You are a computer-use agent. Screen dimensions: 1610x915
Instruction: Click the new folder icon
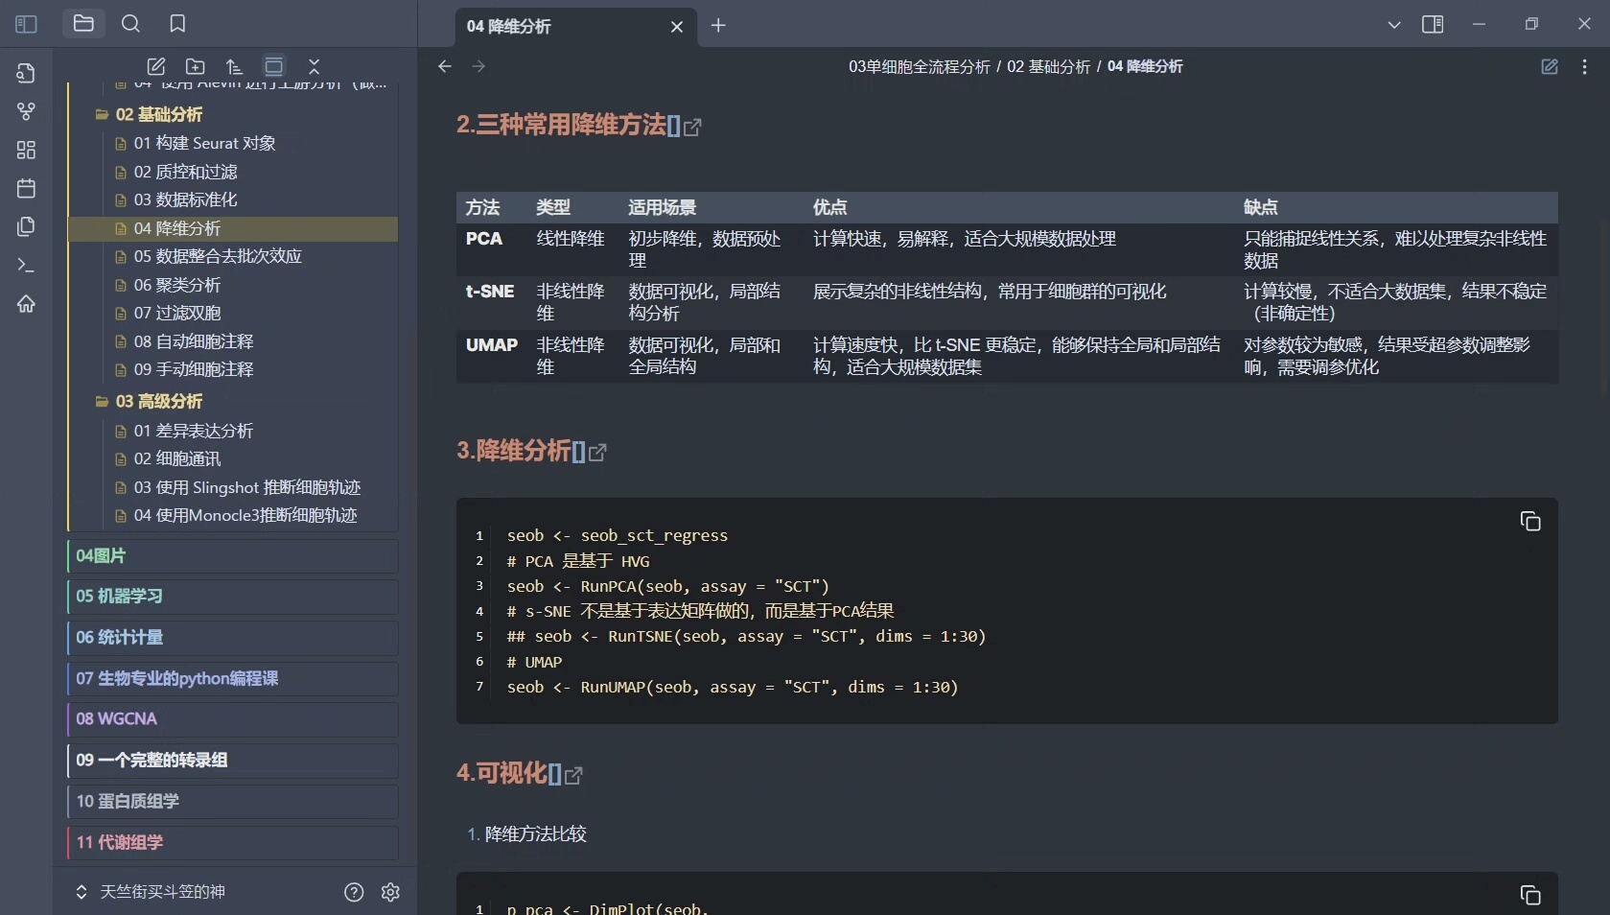196,66
